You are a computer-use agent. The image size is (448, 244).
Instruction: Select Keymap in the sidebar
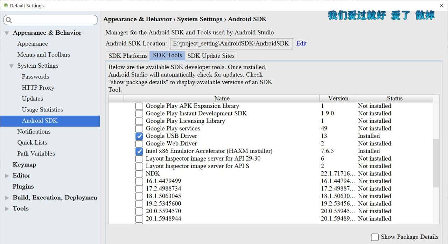click(24, 164)
